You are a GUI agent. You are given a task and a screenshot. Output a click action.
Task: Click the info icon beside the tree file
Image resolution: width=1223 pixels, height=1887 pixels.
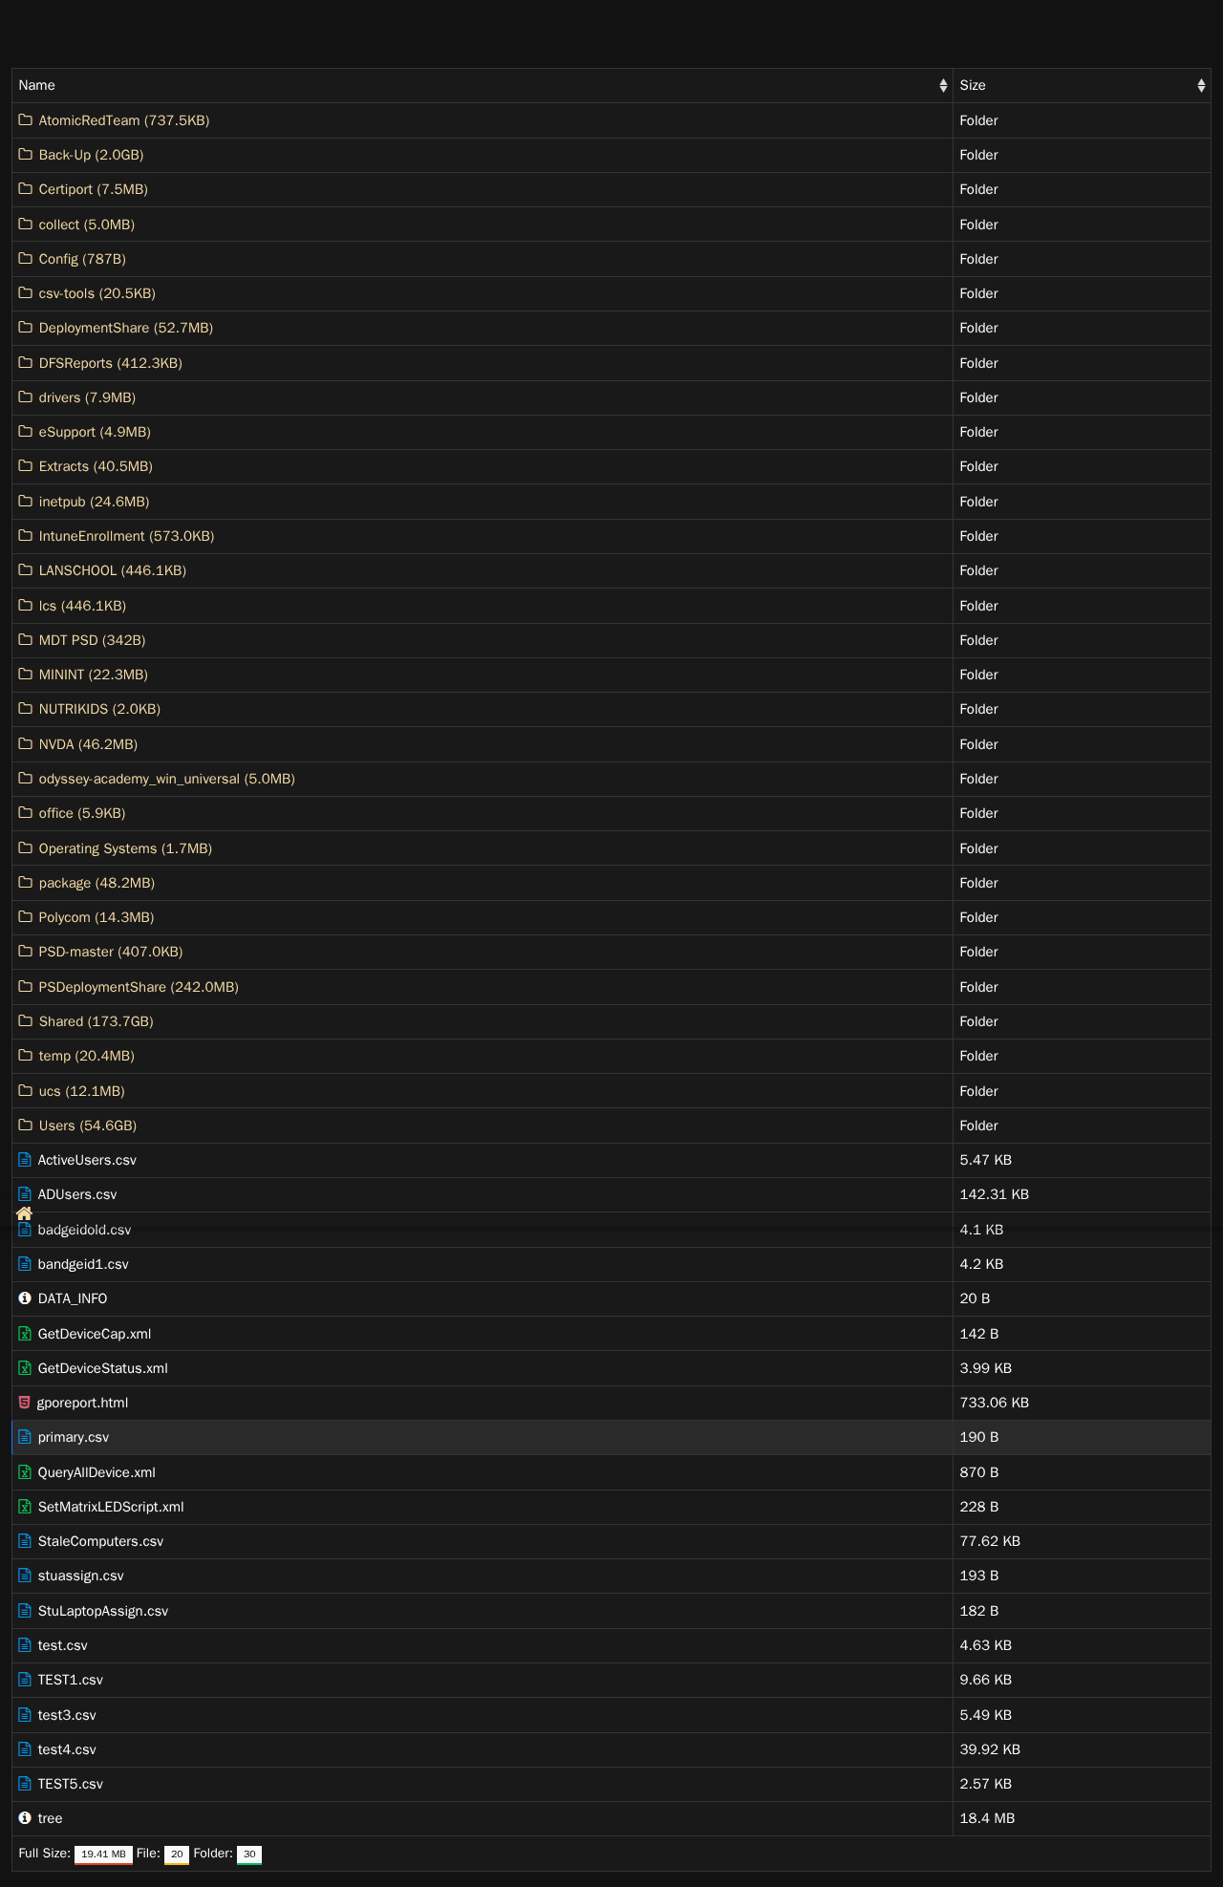point(25,1818)
